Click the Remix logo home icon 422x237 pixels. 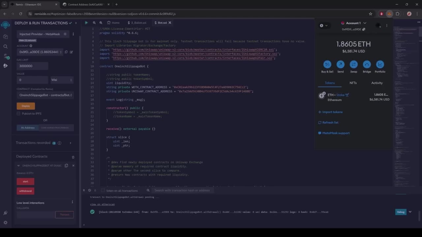click(x=5, y=25)
